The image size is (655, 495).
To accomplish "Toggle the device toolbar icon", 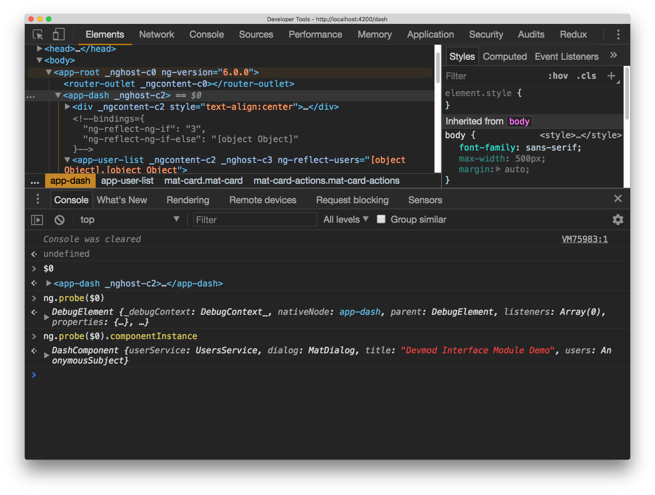I will 58,35.
